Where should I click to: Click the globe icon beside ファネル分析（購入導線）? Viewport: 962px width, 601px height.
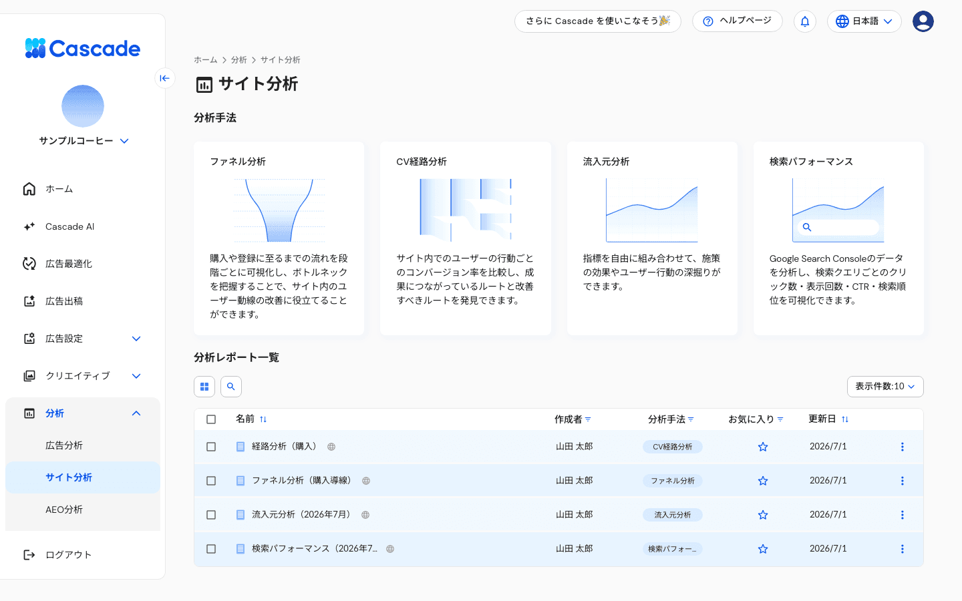366,481
